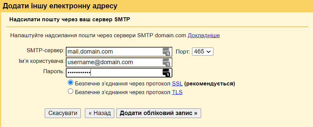Click the Ім'я користувача: label
Image resolution: width=313 pixels, height=127 pixels.
pos(41,61)
